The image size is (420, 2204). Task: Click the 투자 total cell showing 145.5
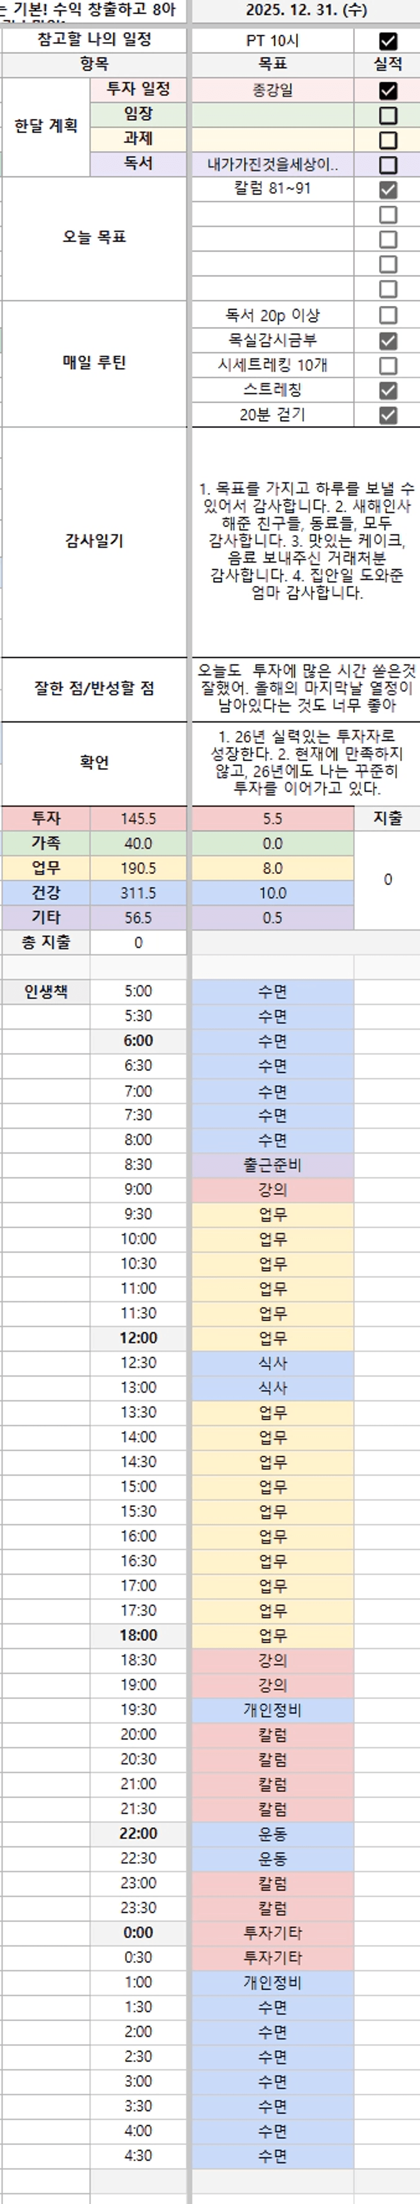click(138, 819)
